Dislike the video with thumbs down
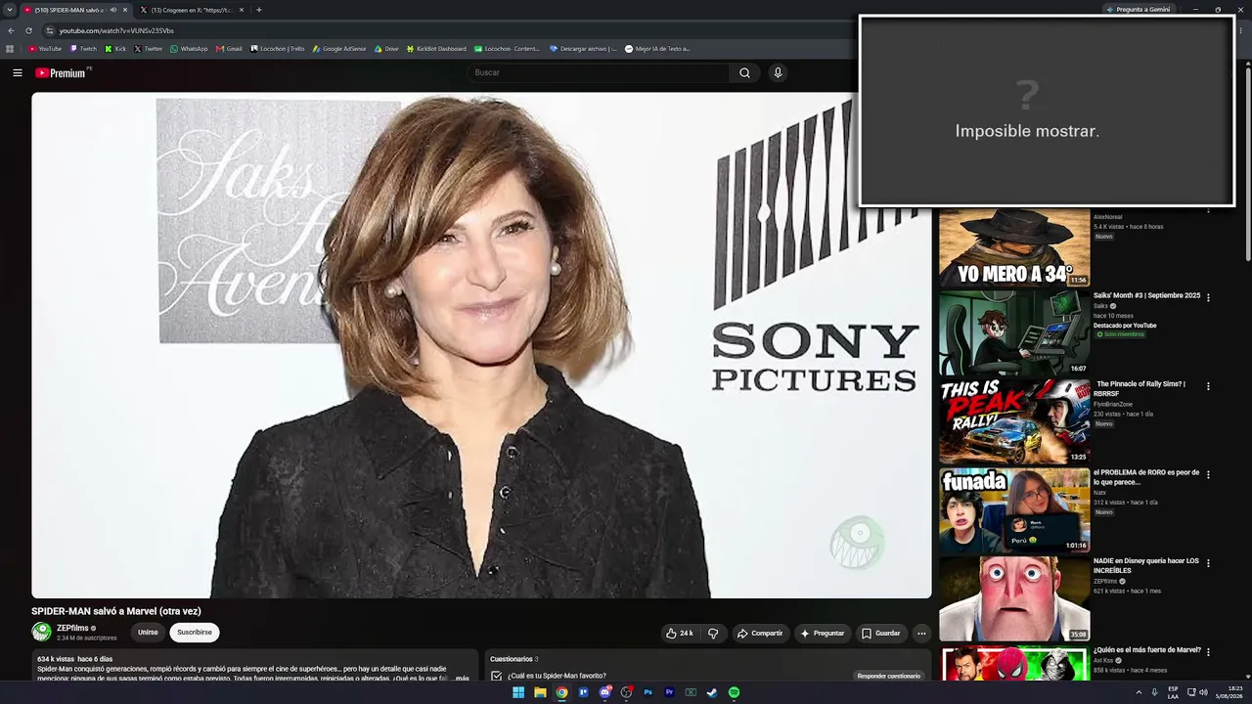Screen dimensions: 1252x704 pos(713,634)
